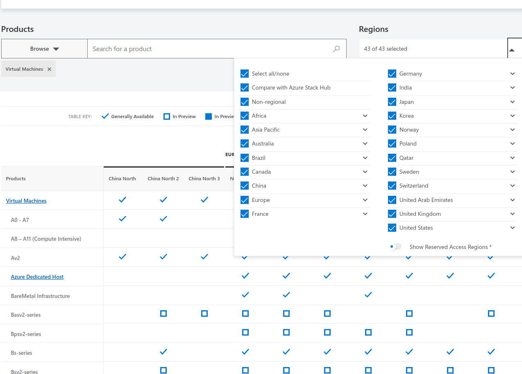Expand the India chevron
Screen dimensions: 522x374
coord(513,87)
